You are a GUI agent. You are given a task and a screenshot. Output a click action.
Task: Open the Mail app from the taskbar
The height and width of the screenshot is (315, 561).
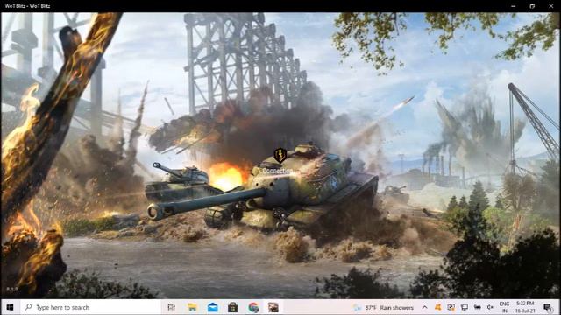[x=212, y=307]
